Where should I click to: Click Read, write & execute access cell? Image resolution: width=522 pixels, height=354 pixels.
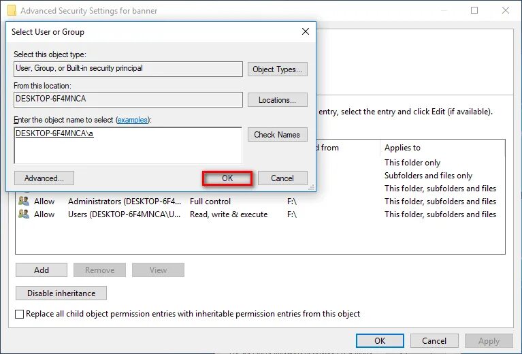[x=229, y=214]
